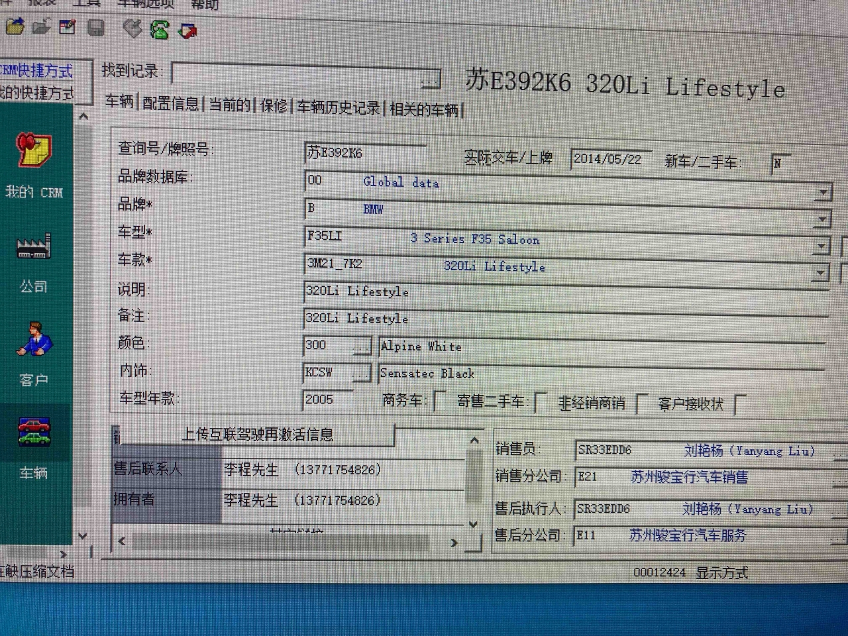The width and height of the screenshot is (848, 636).
Task: Switch to the 当前的 tab
Action: 230,105
